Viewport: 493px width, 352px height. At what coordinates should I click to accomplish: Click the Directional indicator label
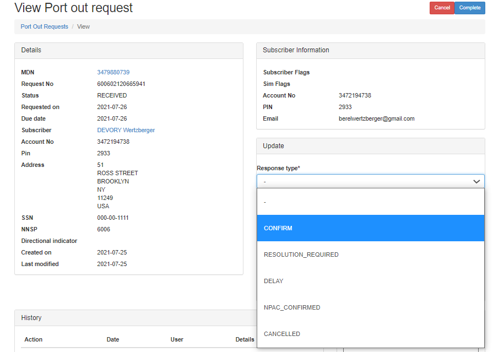pos(49,241)
